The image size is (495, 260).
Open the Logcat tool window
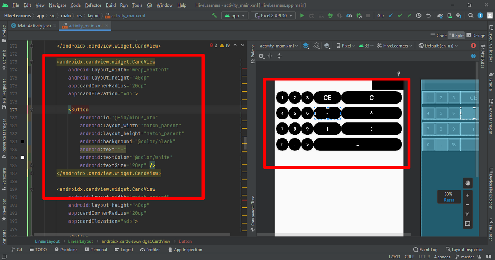(x=123, y=250)
